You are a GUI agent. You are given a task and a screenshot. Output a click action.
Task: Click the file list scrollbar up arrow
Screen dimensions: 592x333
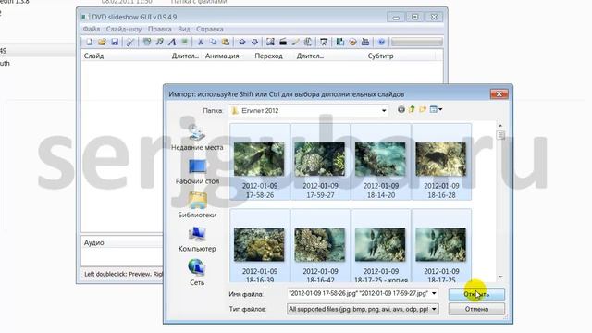pos(500,126)
